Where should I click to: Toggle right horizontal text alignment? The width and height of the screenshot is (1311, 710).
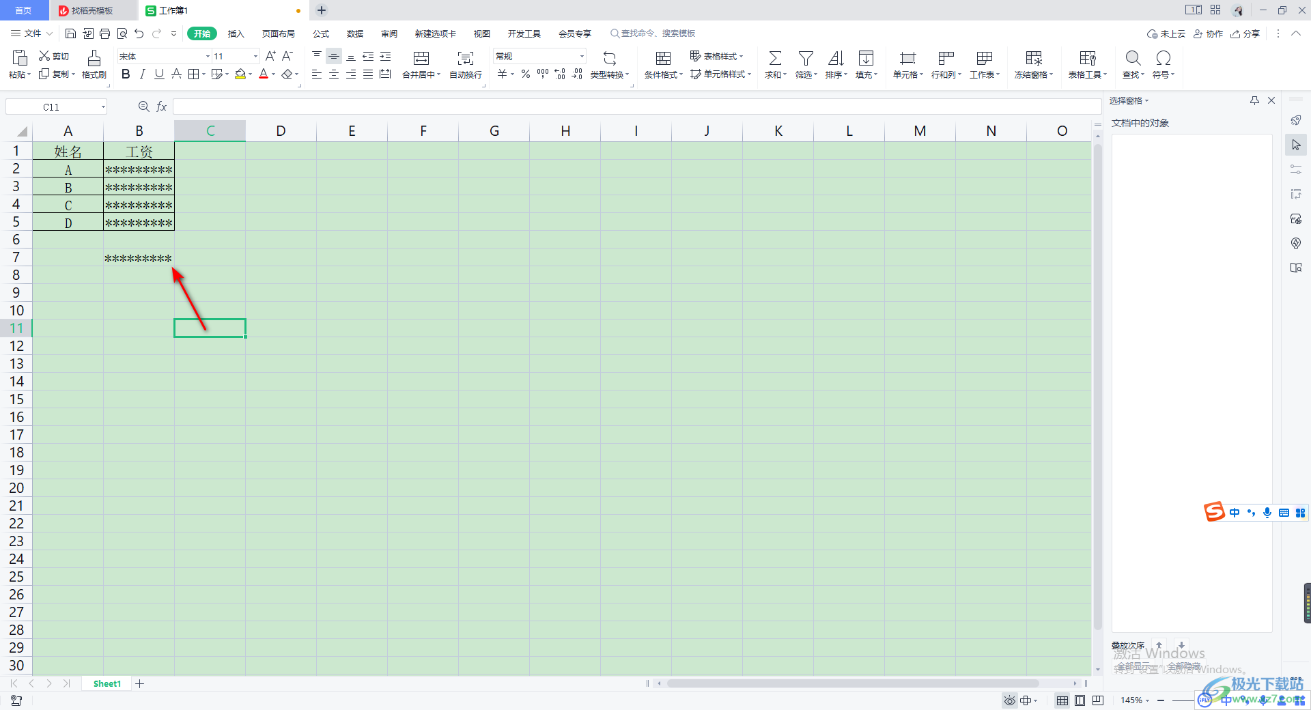351,74
